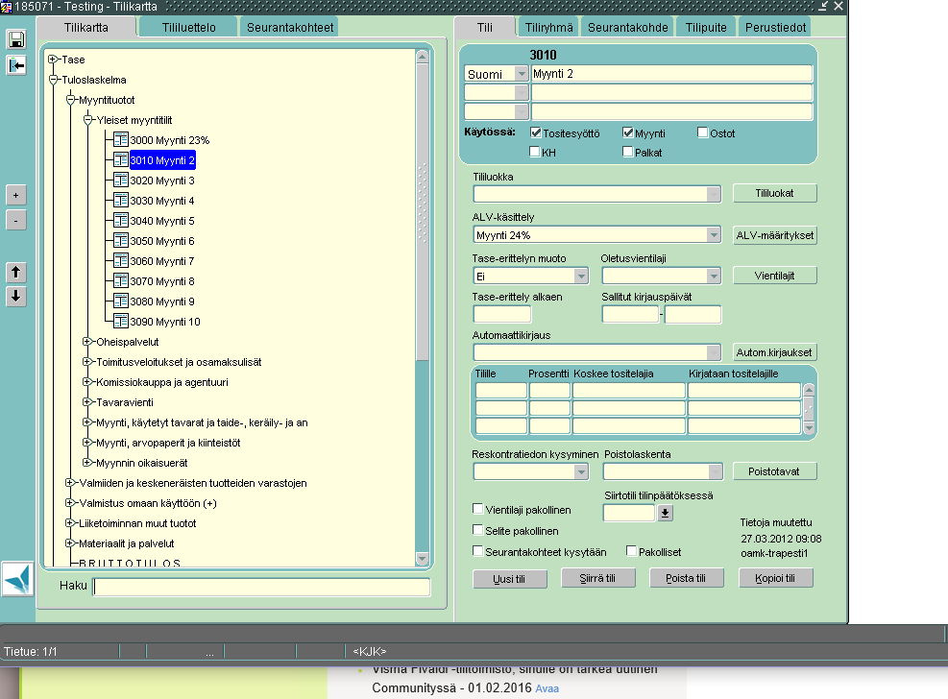Click the Uusi tili button
This screenshot has height=699, width=948.
tap(510, 579)
